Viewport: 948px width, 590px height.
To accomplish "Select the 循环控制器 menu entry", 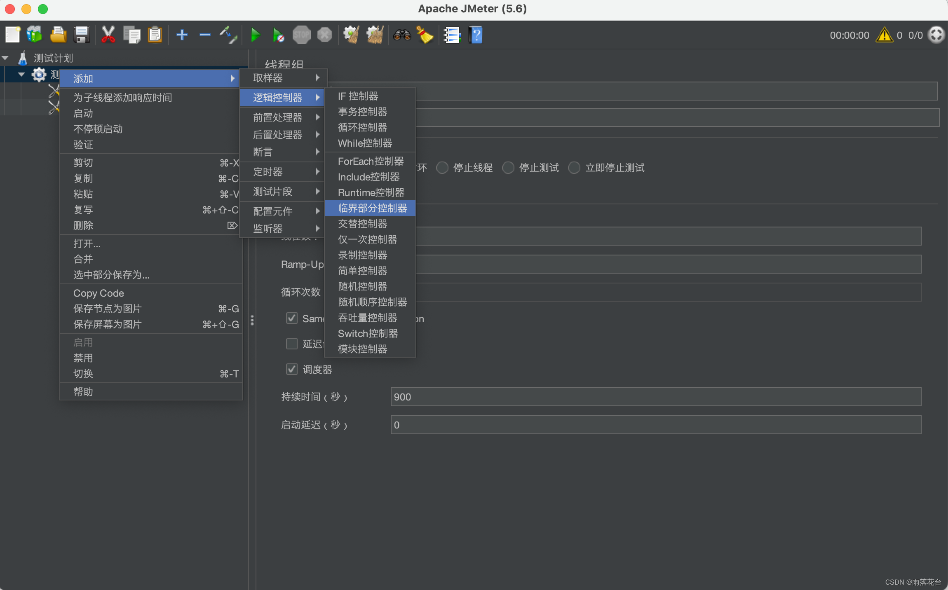I will tap(362, 127).
